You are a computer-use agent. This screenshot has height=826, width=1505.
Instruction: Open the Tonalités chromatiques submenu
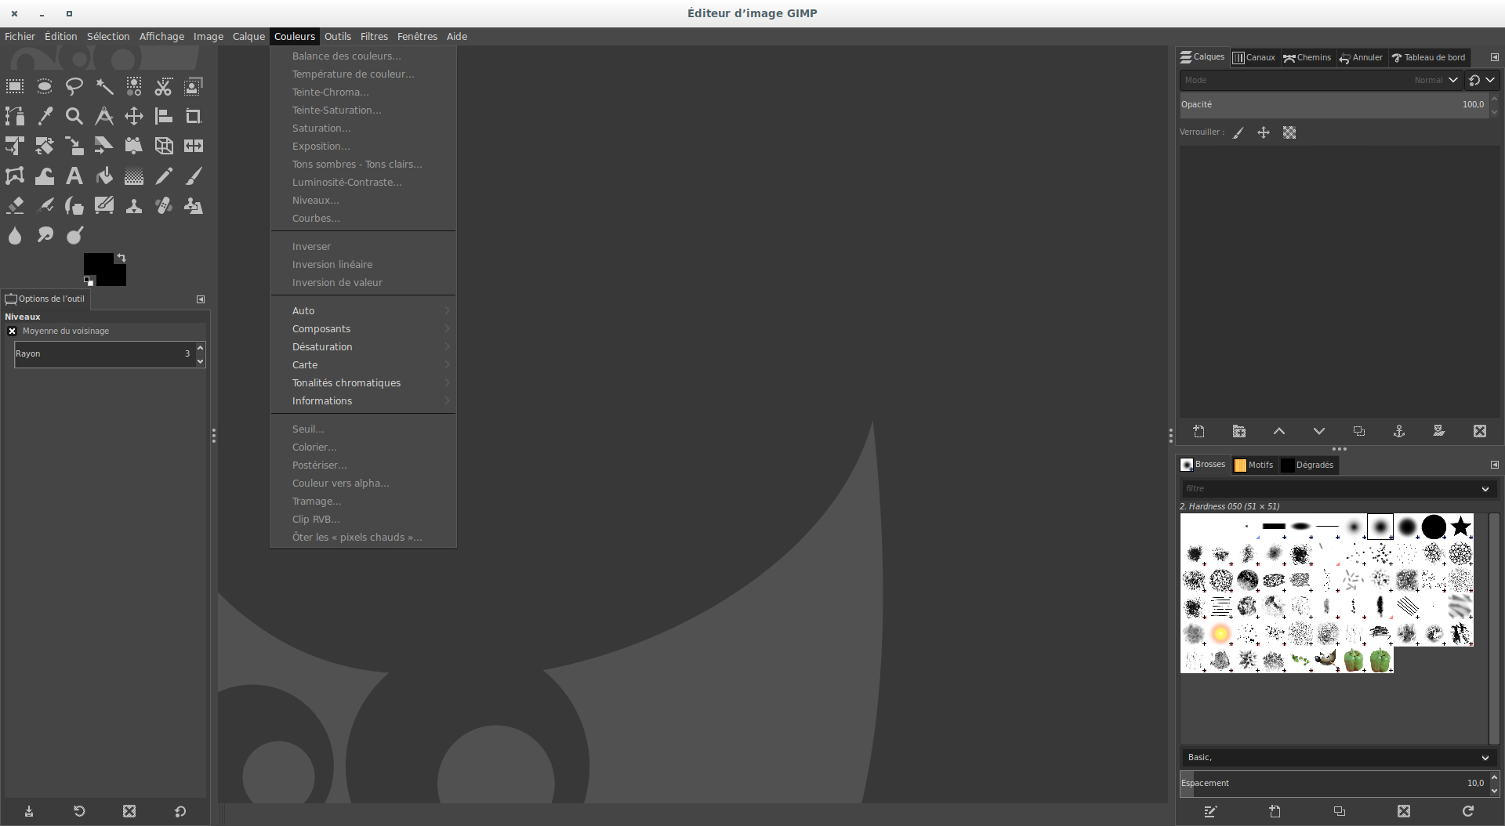(x=364, y=383)
